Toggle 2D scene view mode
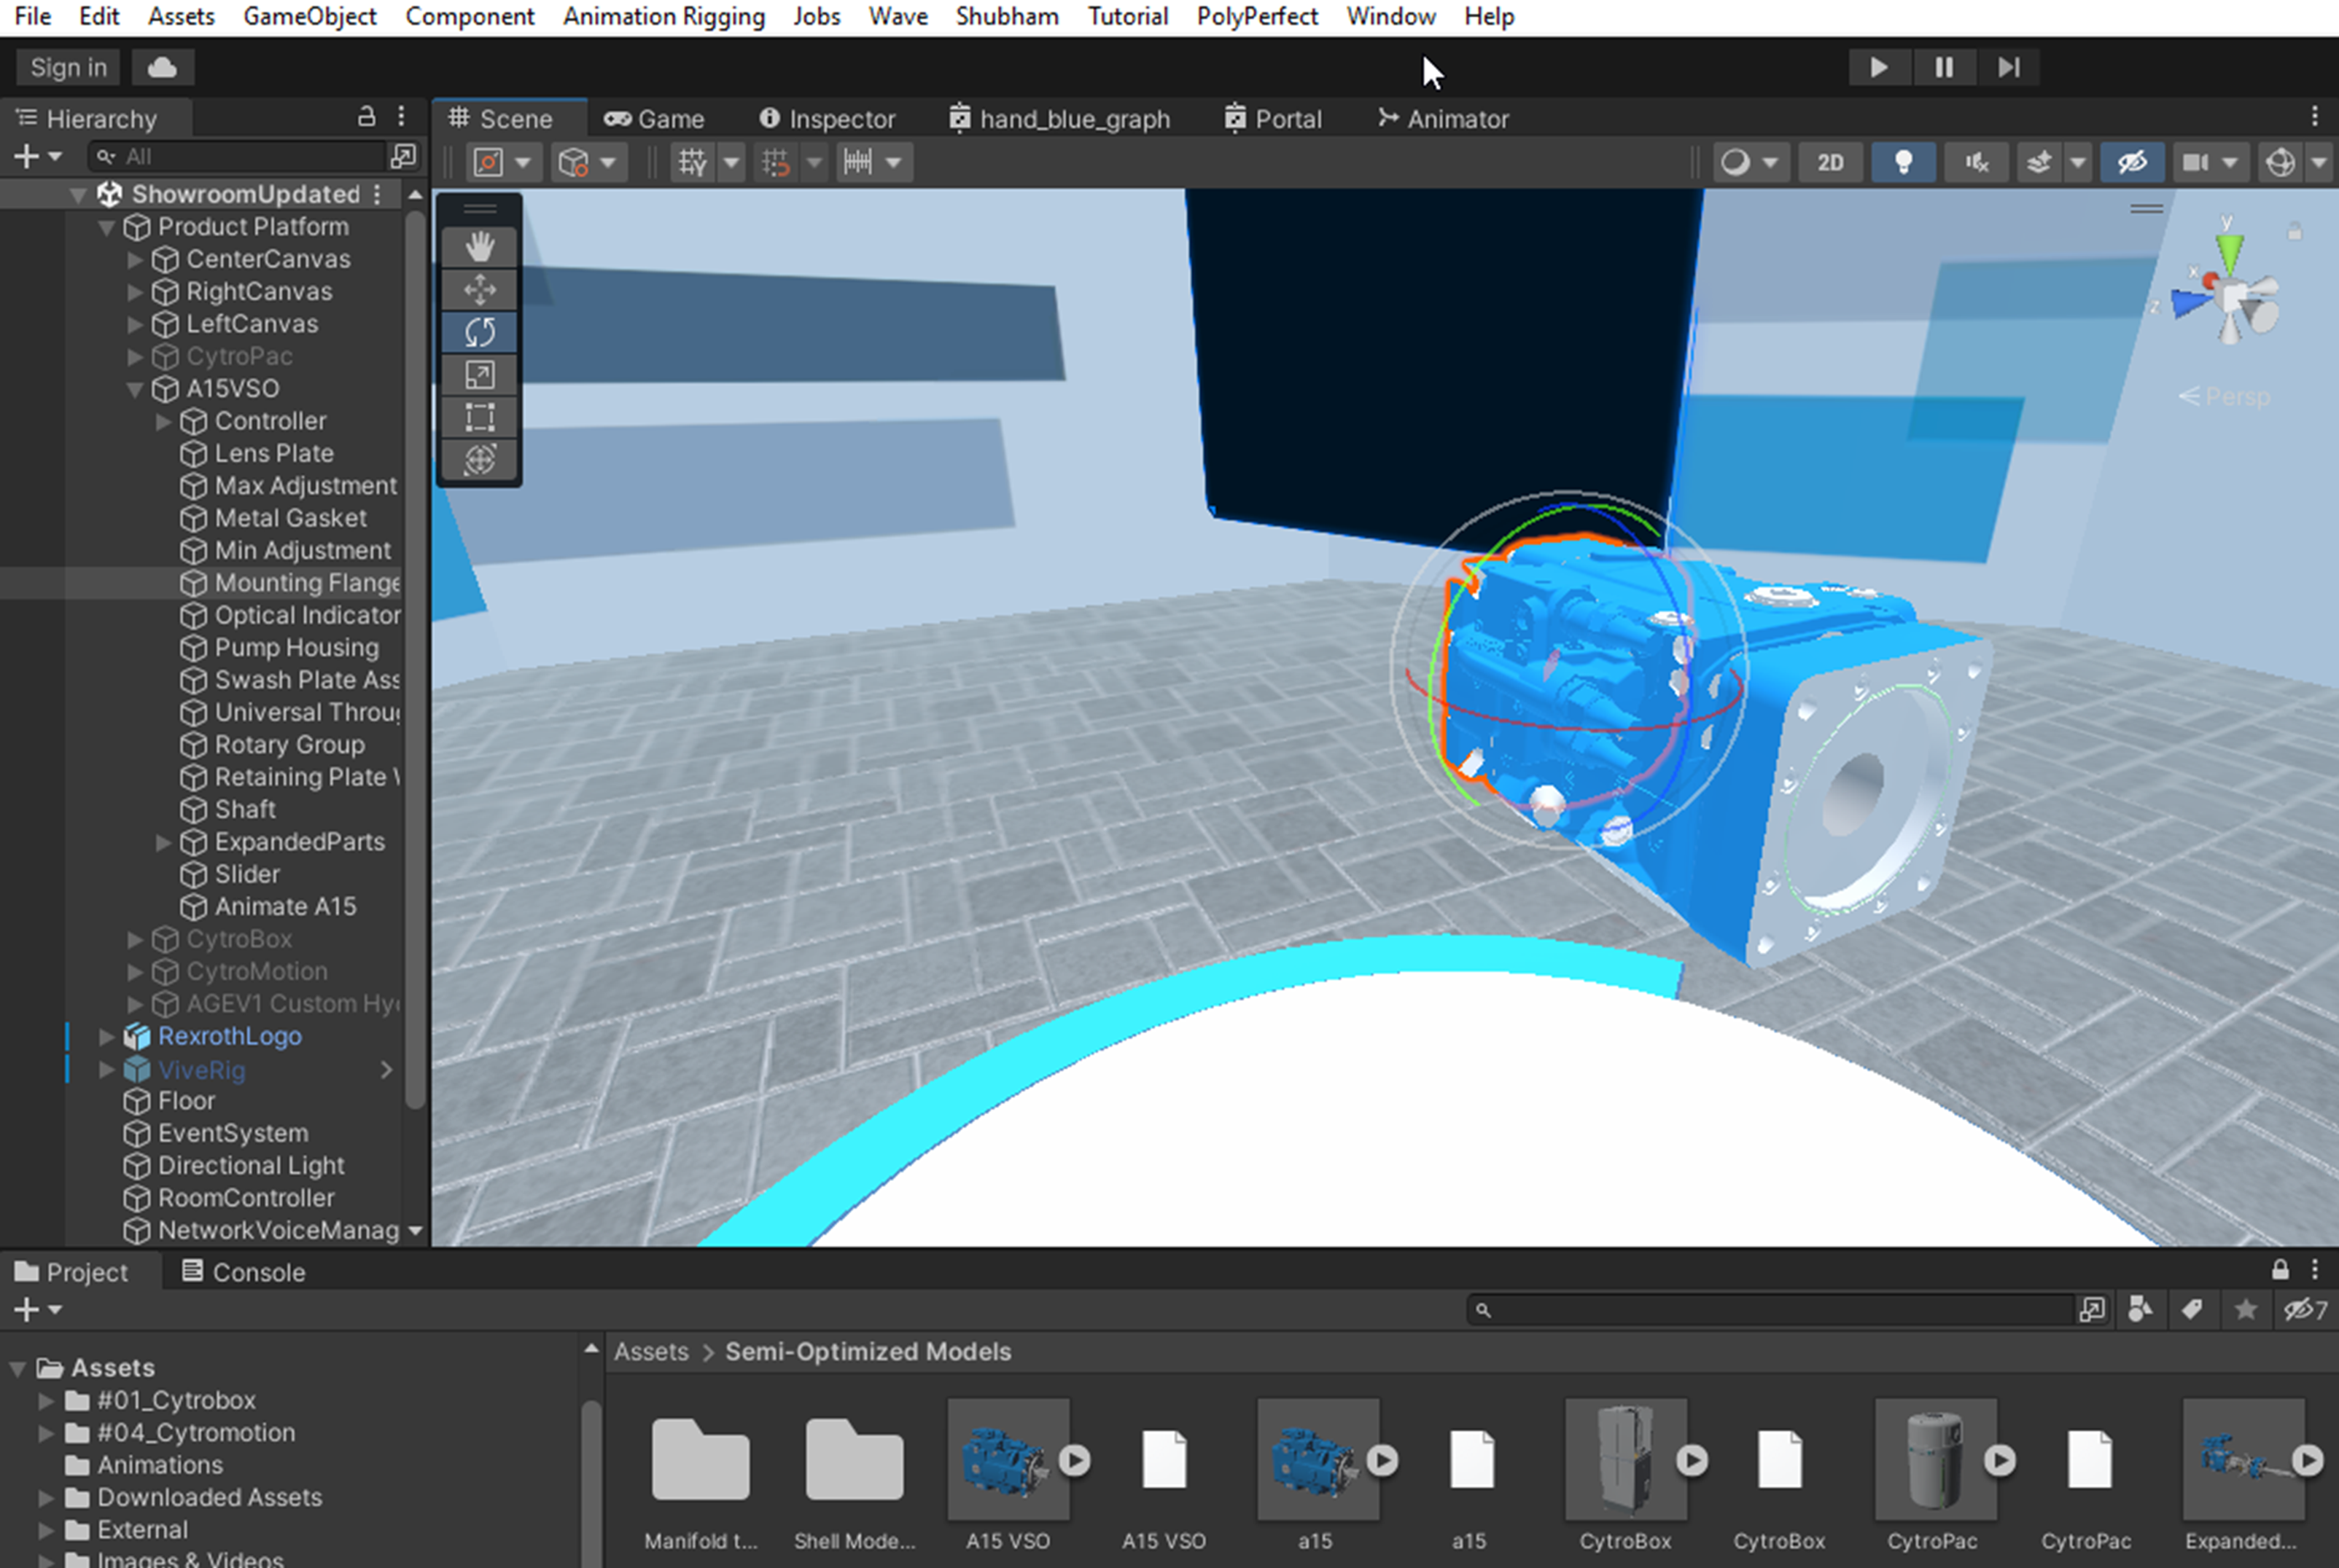The height and width of the screenshot is (1568, 2339). coord(1830,162)
